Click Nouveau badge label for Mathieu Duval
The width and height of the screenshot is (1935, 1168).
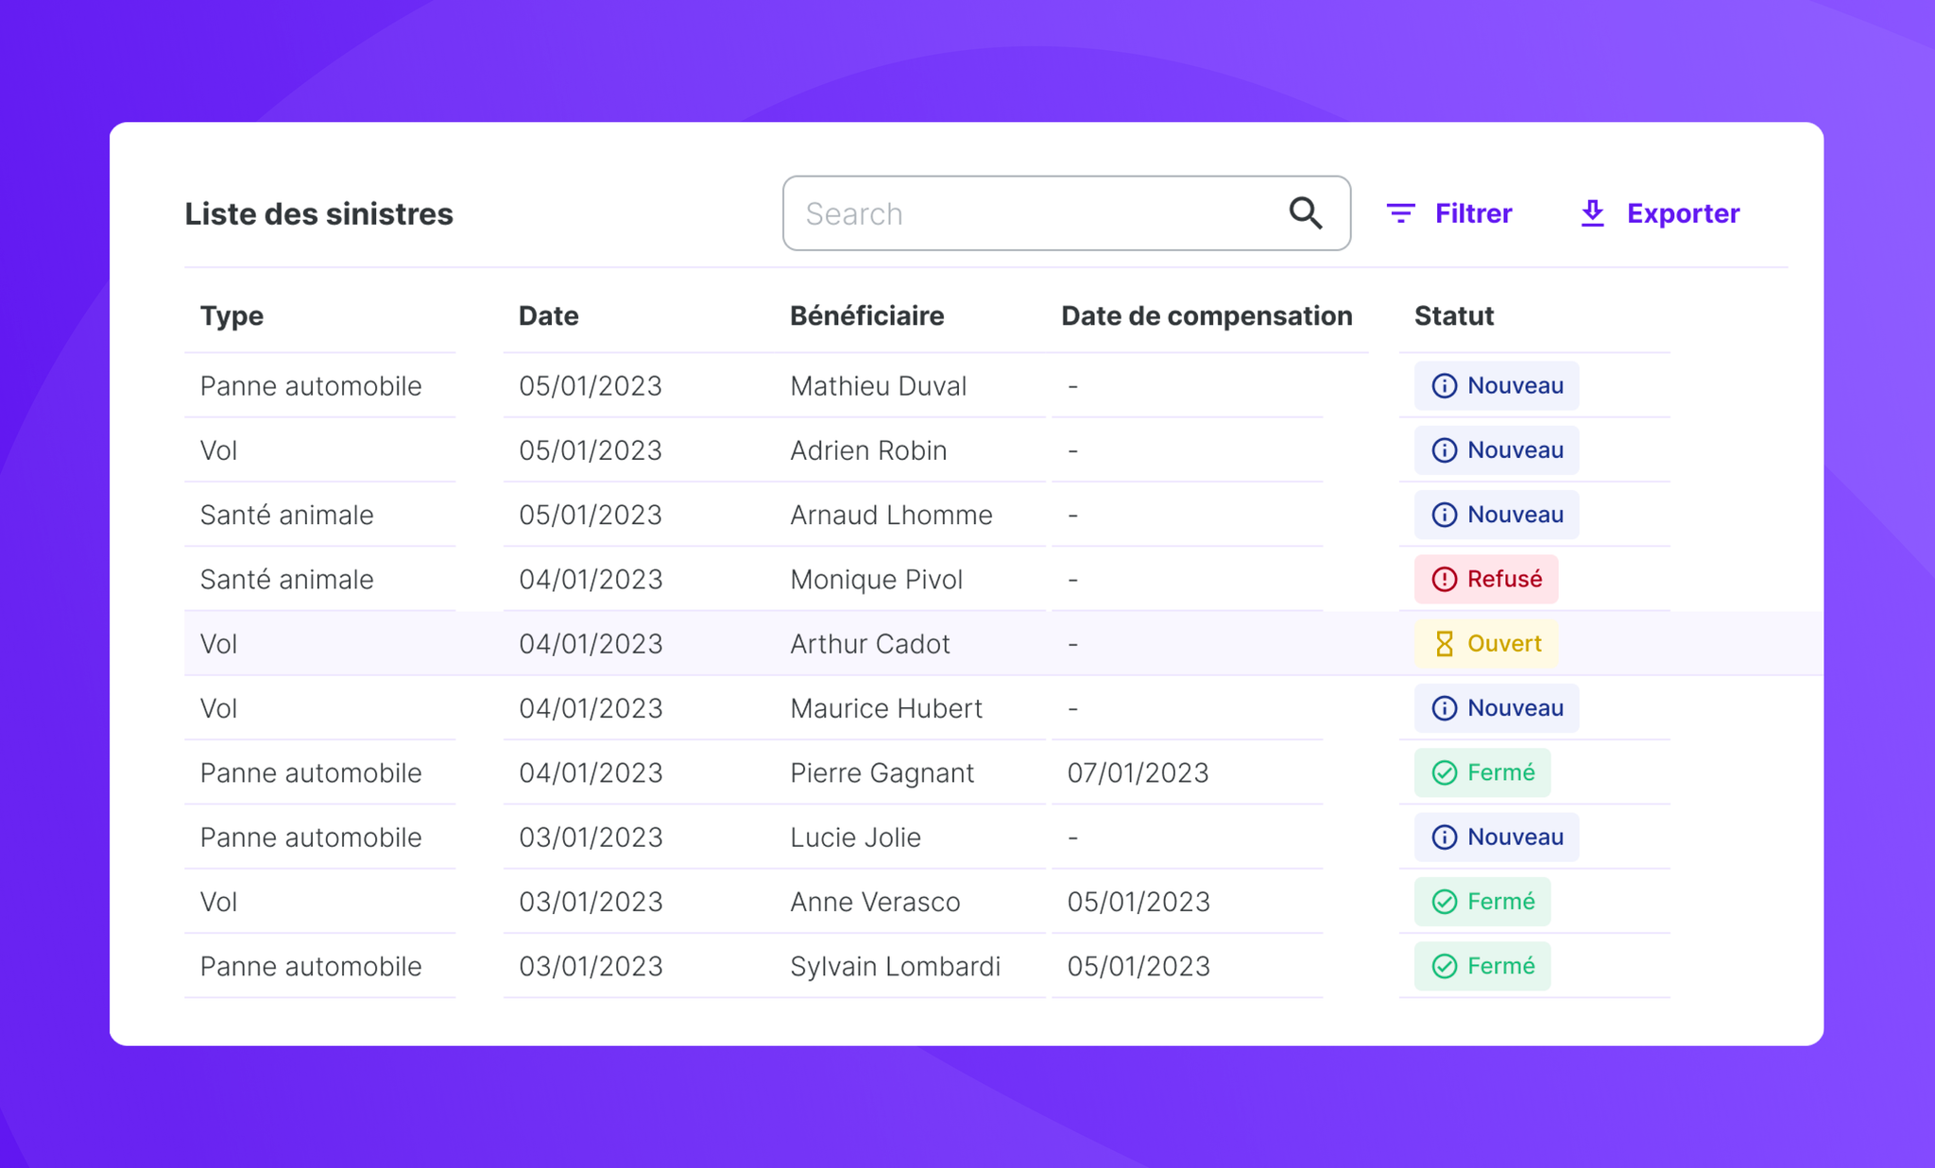(x=1515, y=386)
